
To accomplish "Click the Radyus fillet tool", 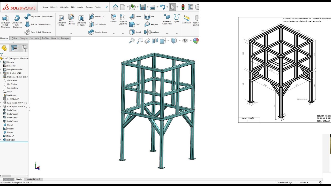I will (x=114, y=19).
